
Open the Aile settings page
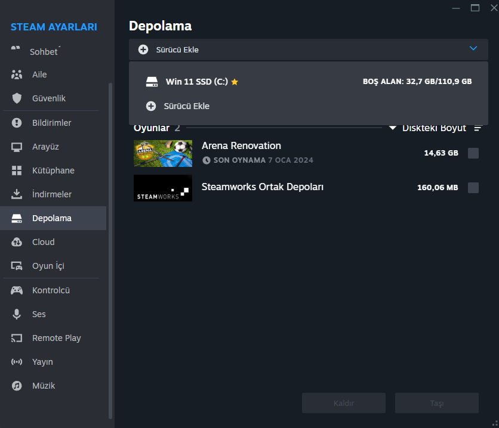coord(39,75)
